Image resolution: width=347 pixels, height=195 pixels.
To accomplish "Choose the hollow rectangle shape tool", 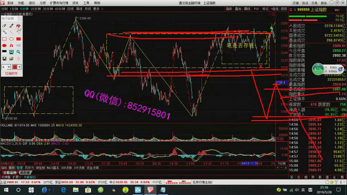I will (4, 39).
